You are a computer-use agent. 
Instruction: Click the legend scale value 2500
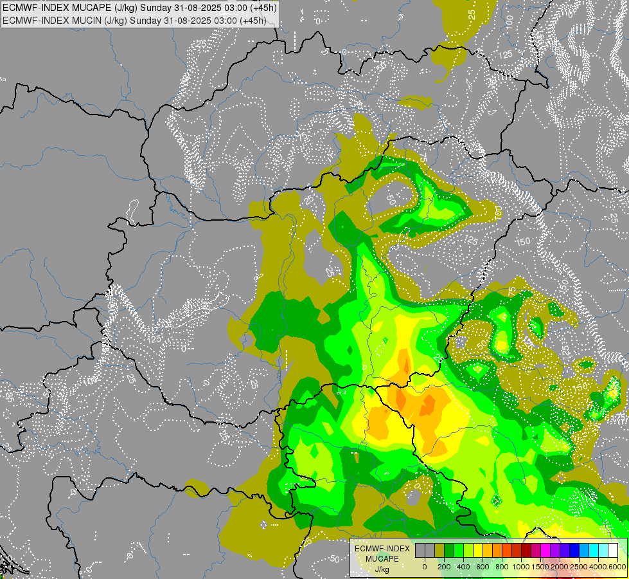pos(579,567)
